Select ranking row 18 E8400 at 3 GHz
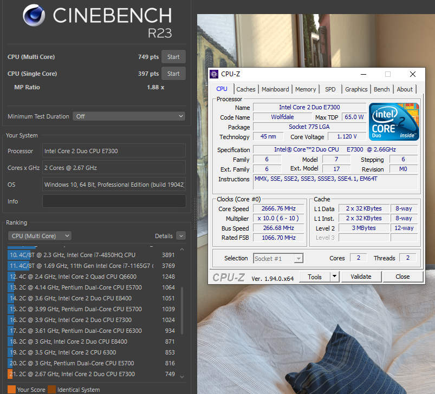The image size is (435, 394). point(93,342)
